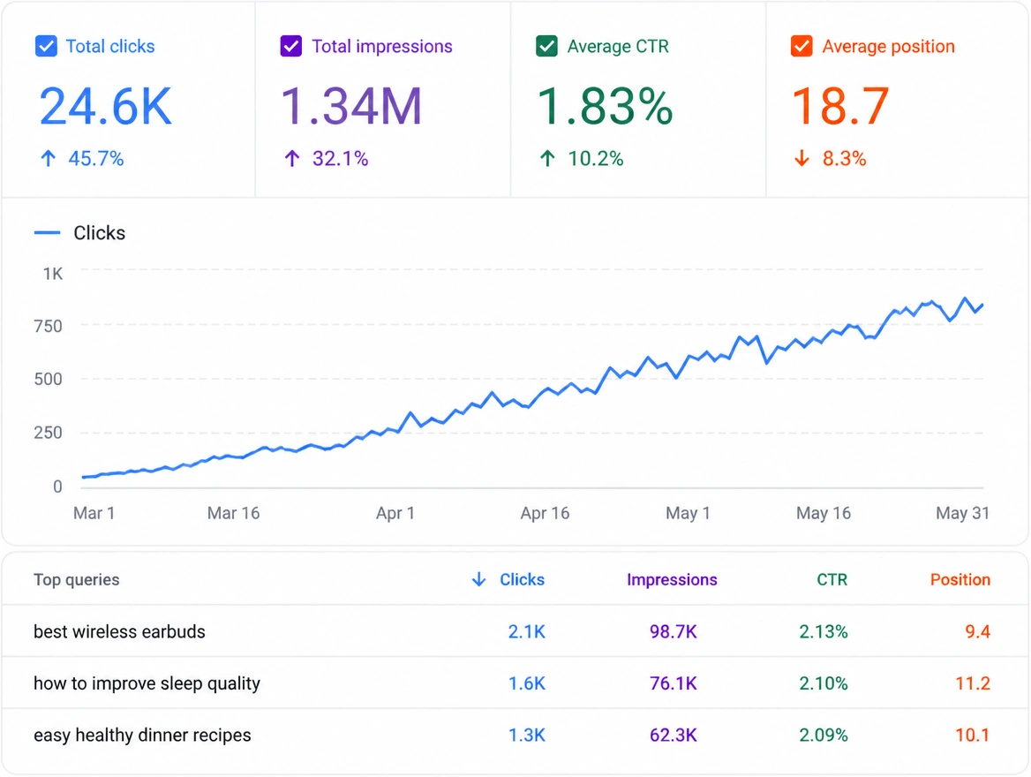Viewport: 1031px width, 777px height.
Task: Select the Total clicks label
Action: click(x=110, y=46)
